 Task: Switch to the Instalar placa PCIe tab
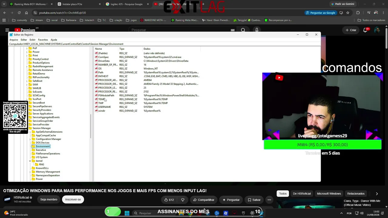coord(79,4)
